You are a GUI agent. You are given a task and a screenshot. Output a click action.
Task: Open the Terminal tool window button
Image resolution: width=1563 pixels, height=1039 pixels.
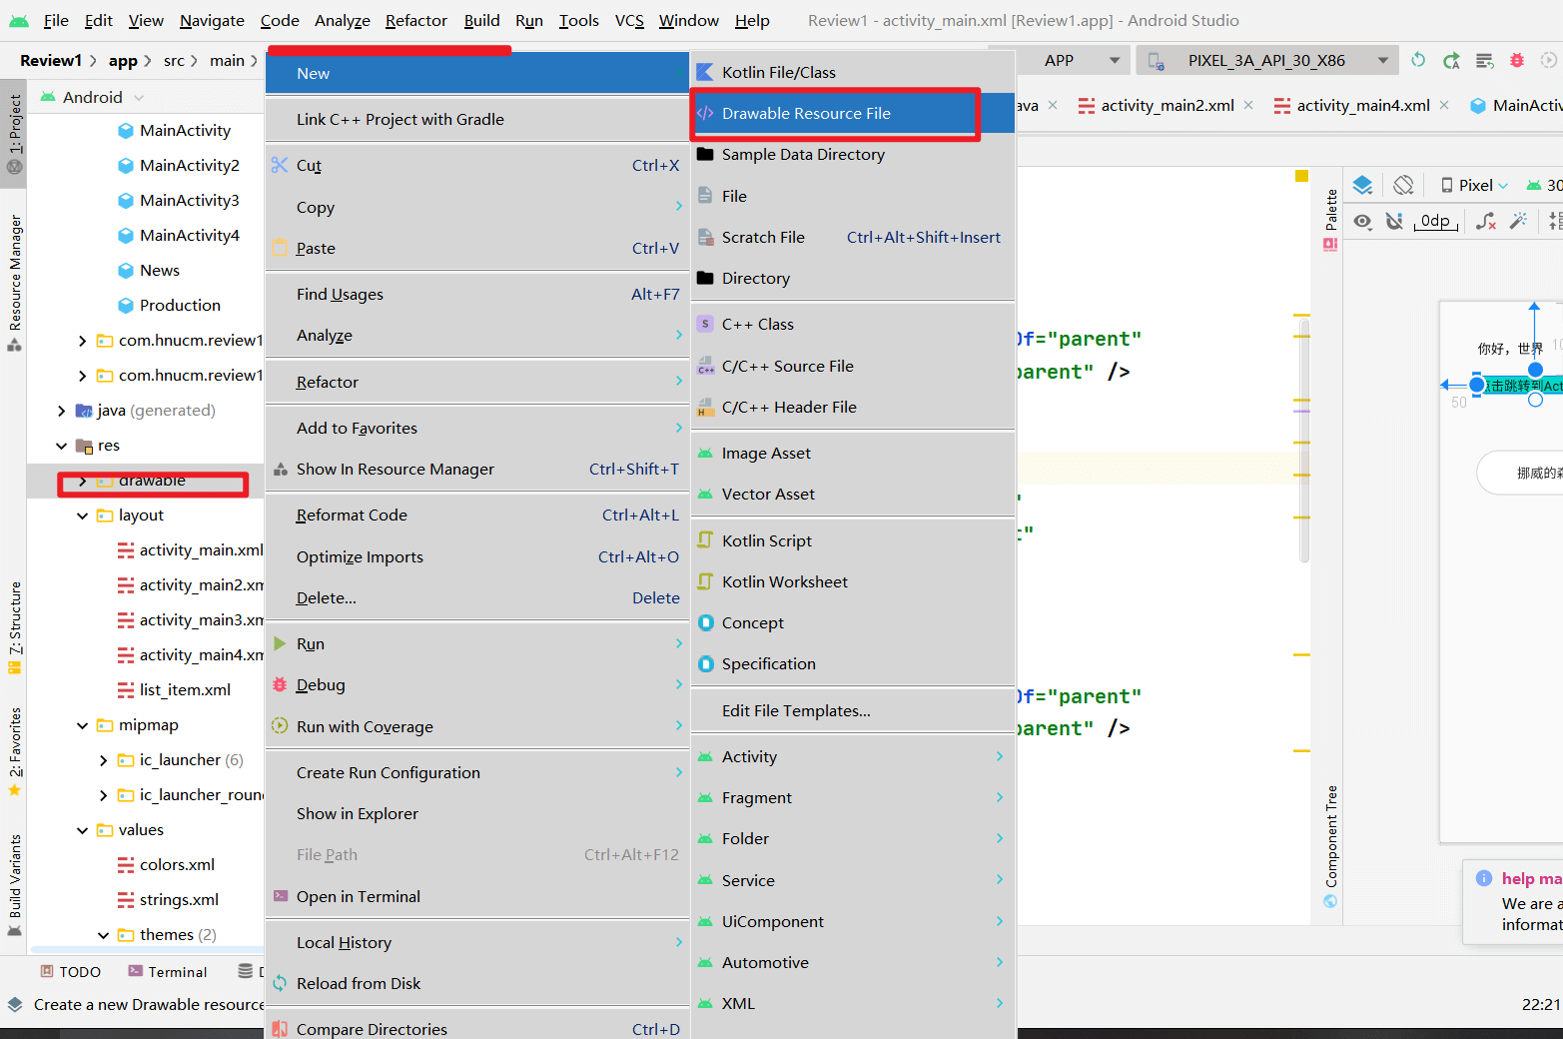pos(168,972)
